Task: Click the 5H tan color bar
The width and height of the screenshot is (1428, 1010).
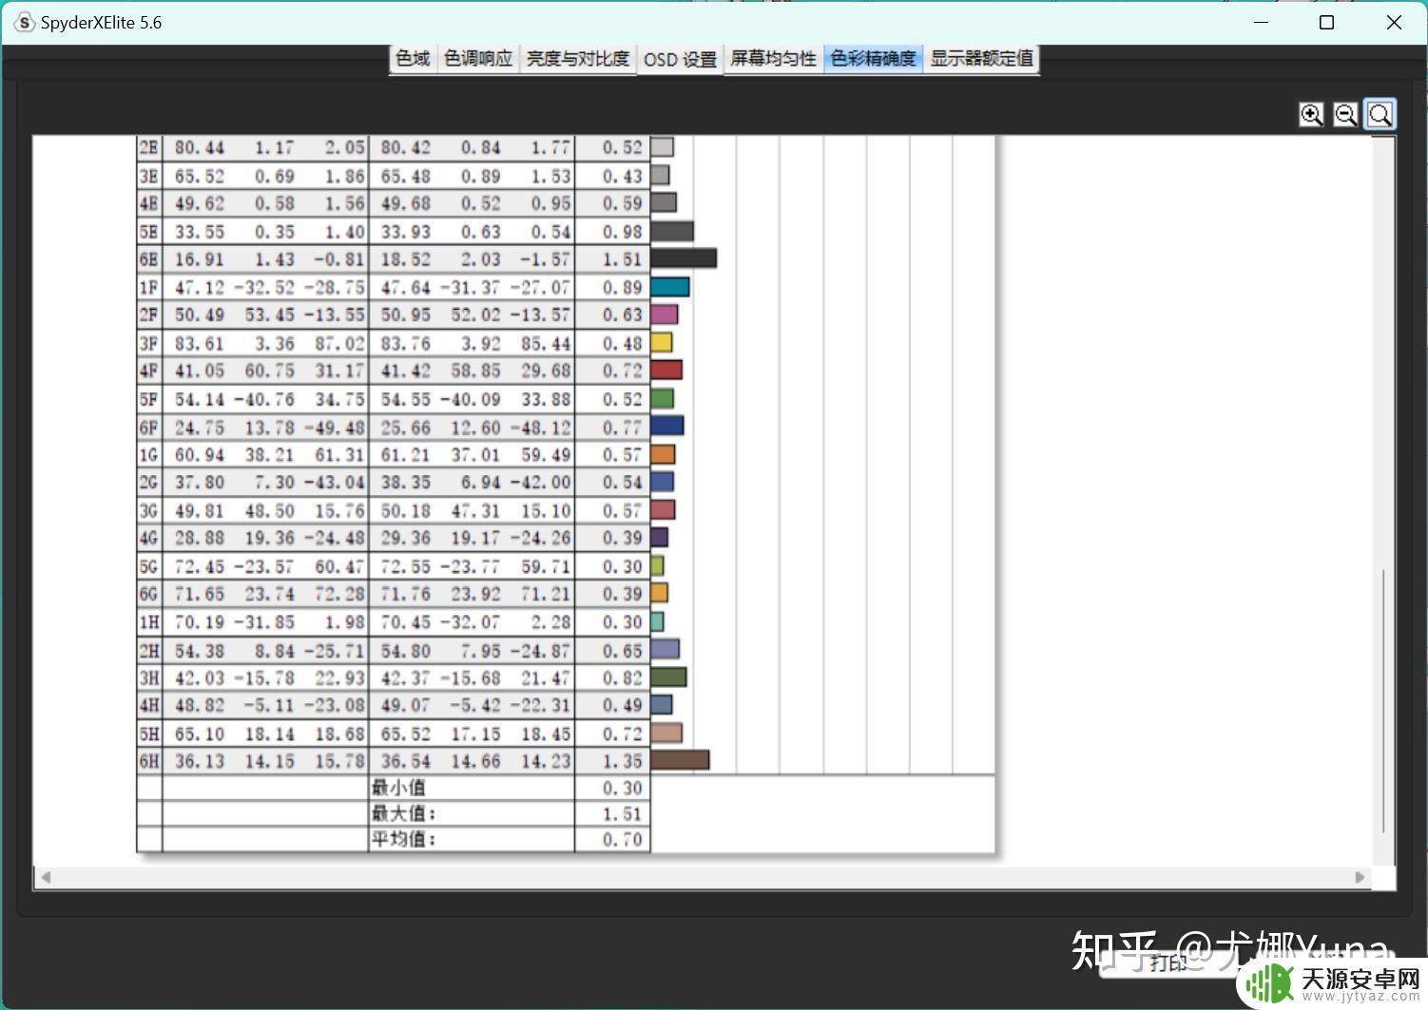Action: coord(666,733)
